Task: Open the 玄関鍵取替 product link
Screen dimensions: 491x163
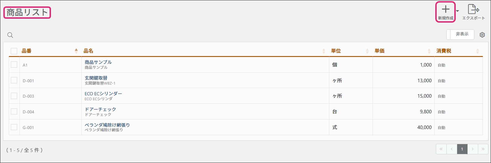Action: [x=96, y=78]
